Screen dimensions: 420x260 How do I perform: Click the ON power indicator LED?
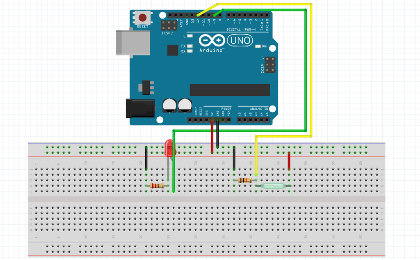(258, 46)
